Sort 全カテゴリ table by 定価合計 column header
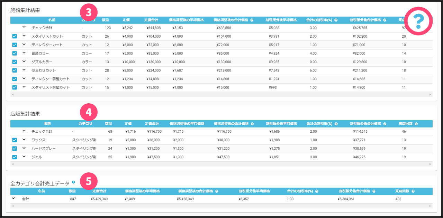The width and height of the screenshot is (443, 218). click(x=100, y=191)
